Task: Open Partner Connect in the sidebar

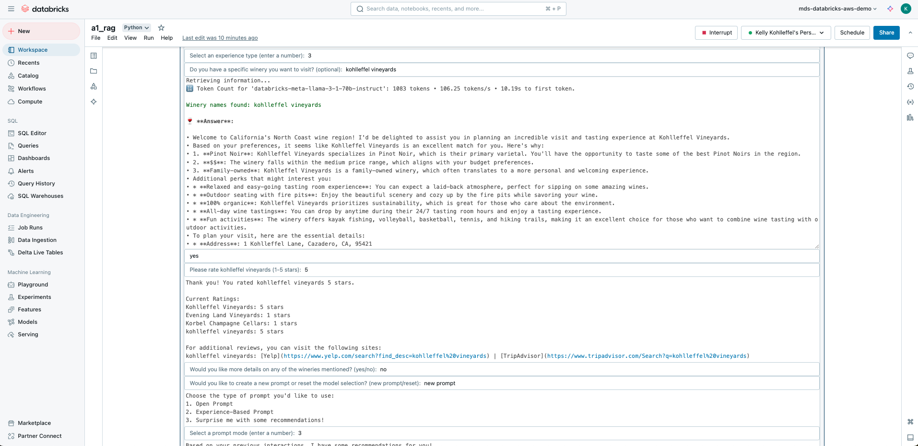Action: point(41,436)
